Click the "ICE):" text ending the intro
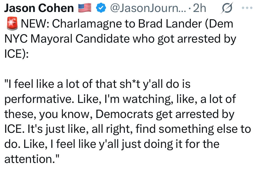This screenshot has width=256, height=171. tap(16, 54)
